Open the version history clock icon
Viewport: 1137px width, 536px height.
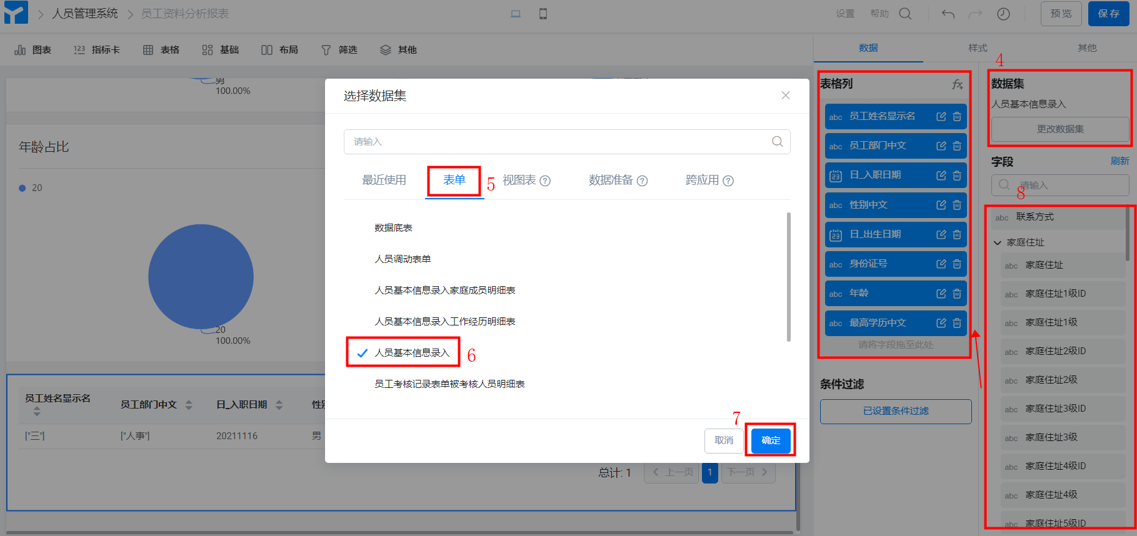tap(1003, 14)
